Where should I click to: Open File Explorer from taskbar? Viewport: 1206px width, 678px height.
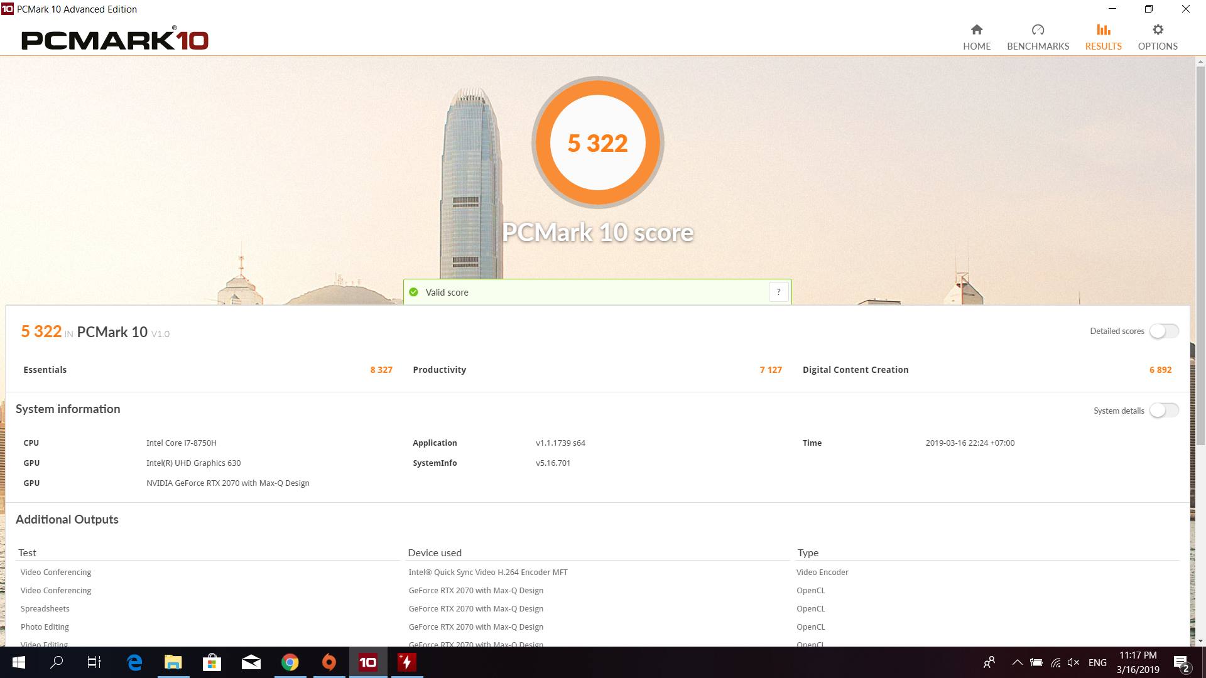click(x=173, y=662)
